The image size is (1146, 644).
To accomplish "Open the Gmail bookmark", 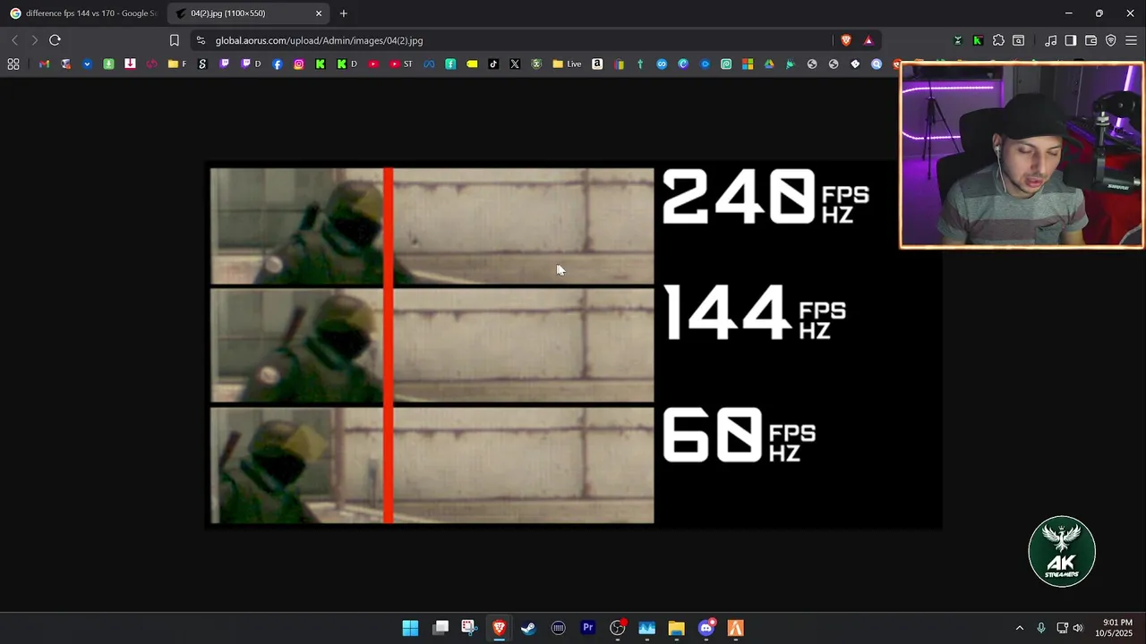I will (44, 64).
